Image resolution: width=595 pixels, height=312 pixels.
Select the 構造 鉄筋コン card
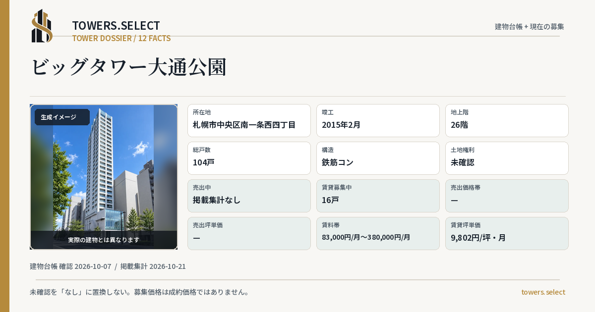click(378, 158)
